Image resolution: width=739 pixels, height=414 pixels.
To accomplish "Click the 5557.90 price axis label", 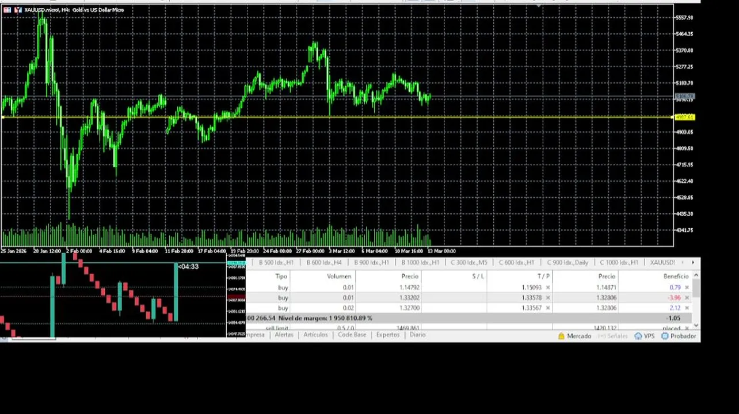I will (x=684, y=18).
